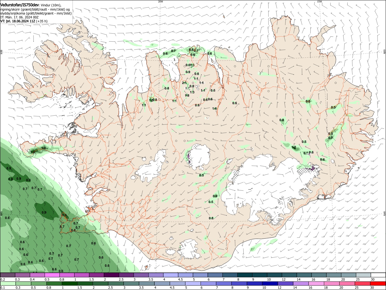The width and height of the screenshot is (386, 290).
Task: Click the 'Veðurstofan/IS750dev' title text
Action: pyautogui.click(x=20, y=5)
